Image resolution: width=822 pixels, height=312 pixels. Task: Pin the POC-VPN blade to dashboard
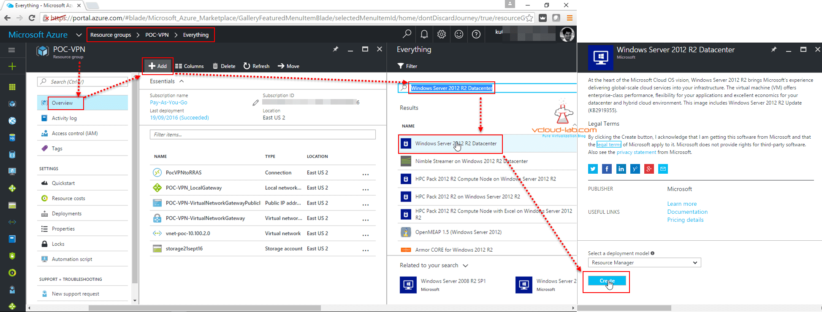(x=336, y=49)
